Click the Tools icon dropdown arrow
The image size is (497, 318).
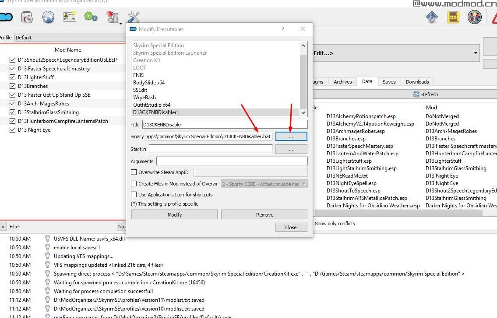121,24
